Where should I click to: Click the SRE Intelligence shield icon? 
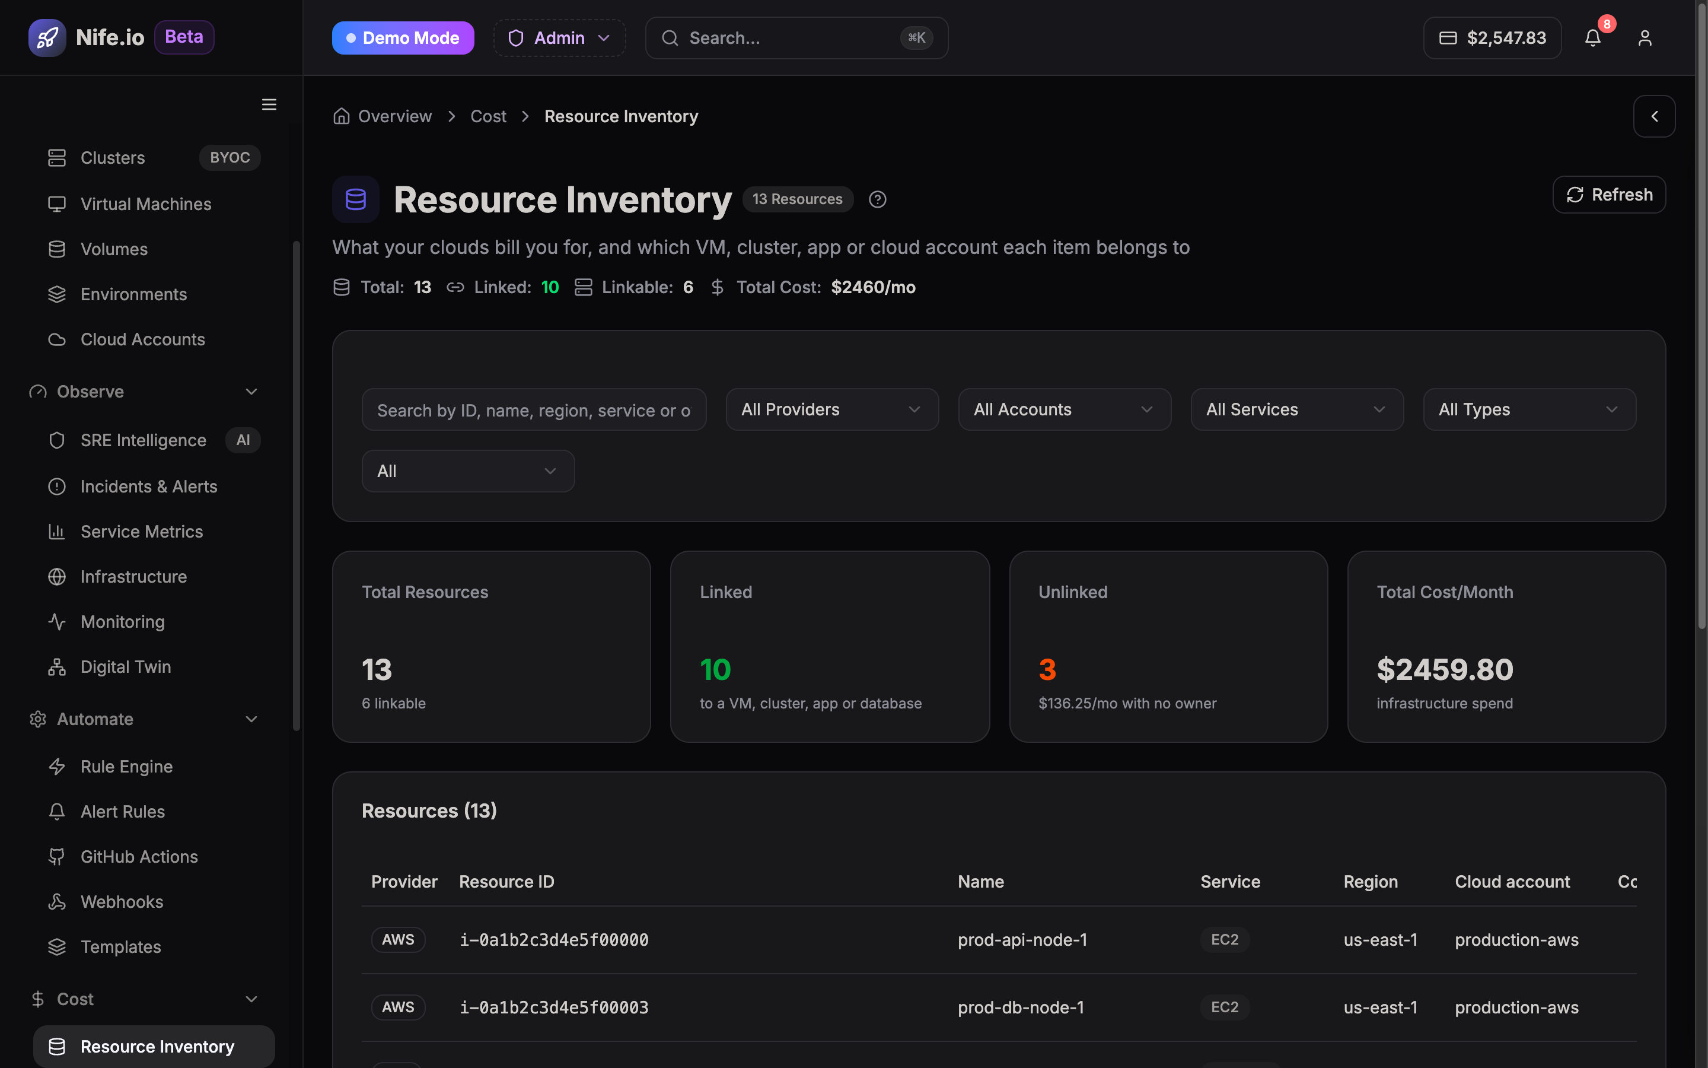click(57, 440)
